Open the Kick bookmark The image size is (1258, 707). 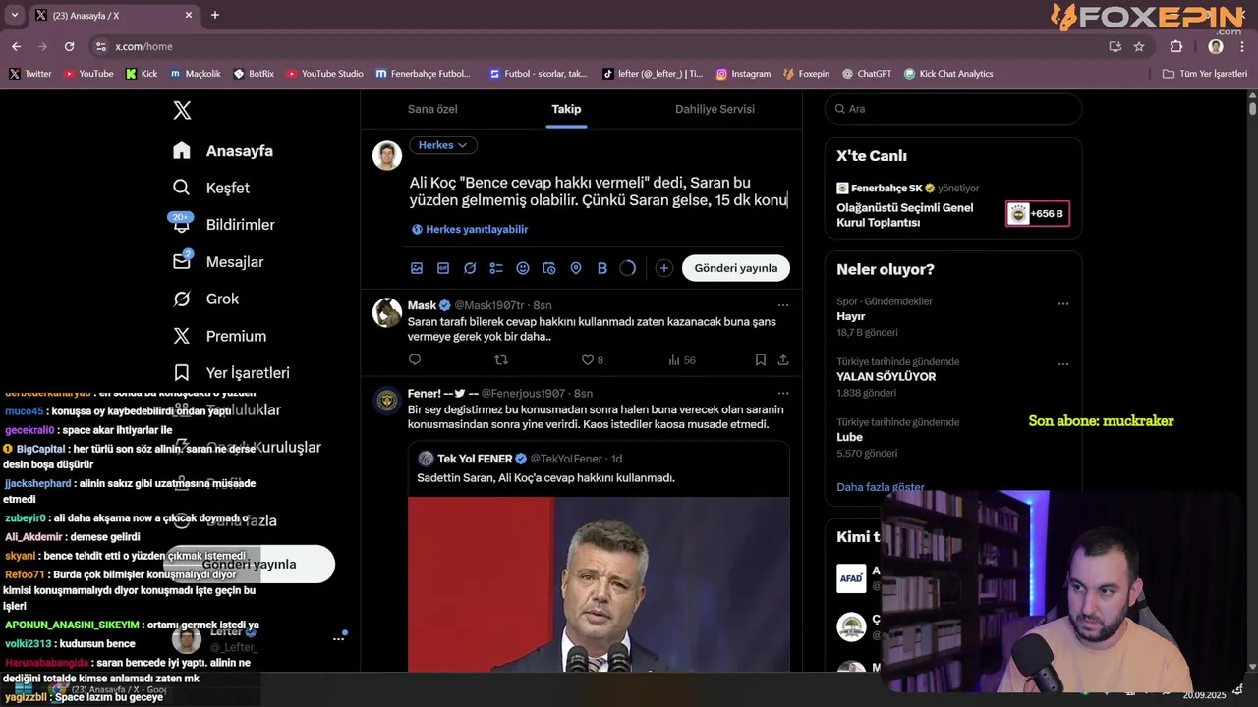click(142, 74)
